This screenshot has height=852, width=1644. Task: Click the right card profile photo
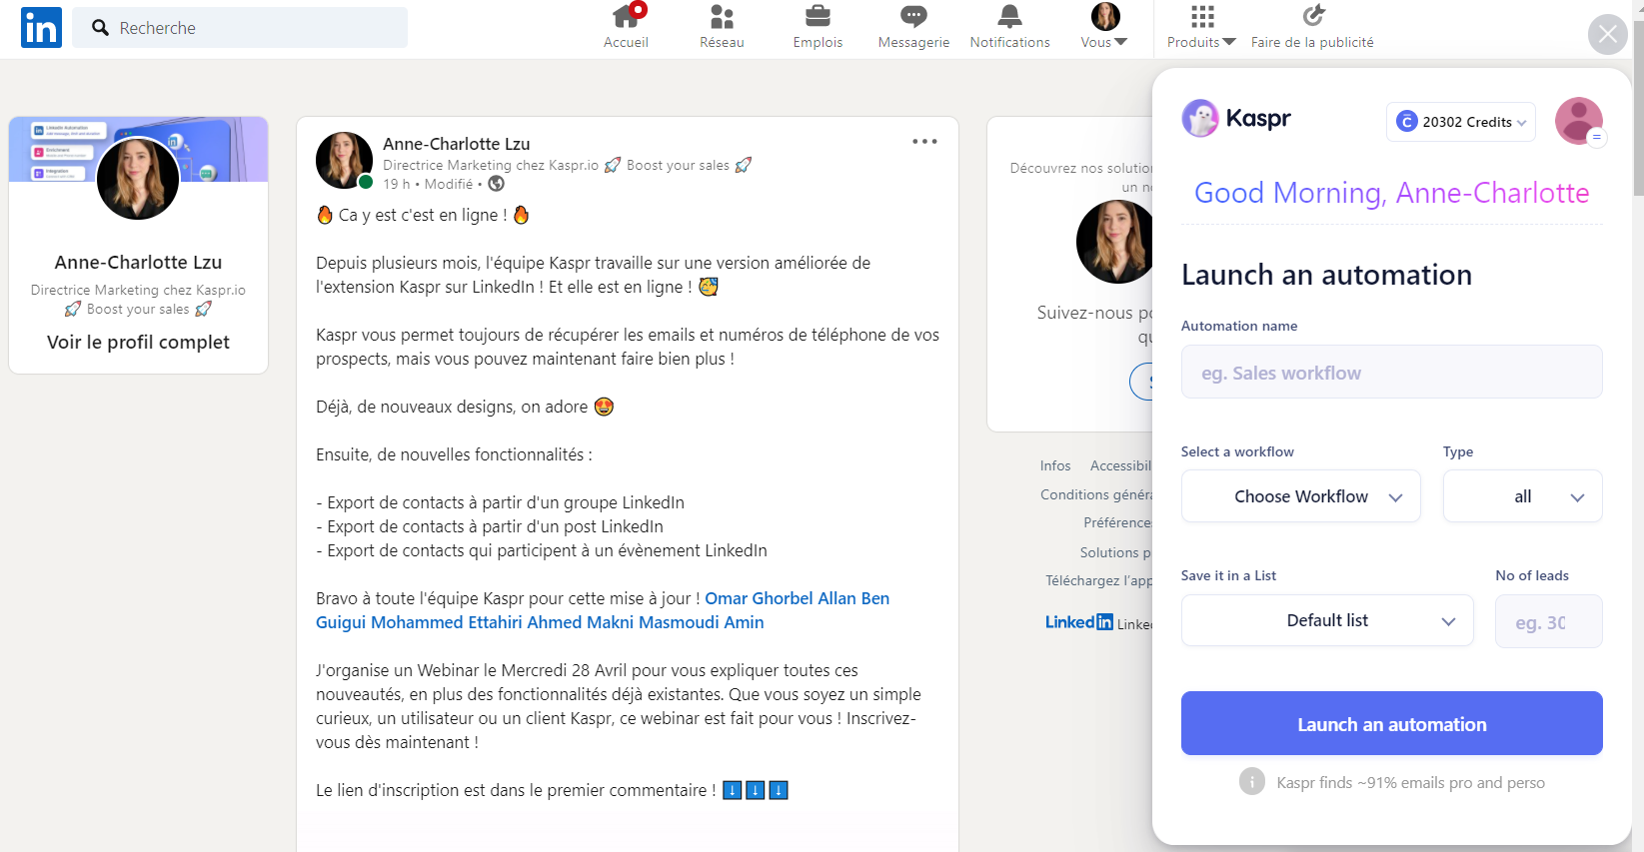point(1114,242)
